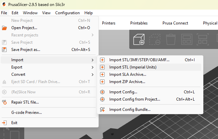This screenshot has height=139, width=218.
Task: Select Import ZIP Archive... entry
Action: tap(150, 82)
